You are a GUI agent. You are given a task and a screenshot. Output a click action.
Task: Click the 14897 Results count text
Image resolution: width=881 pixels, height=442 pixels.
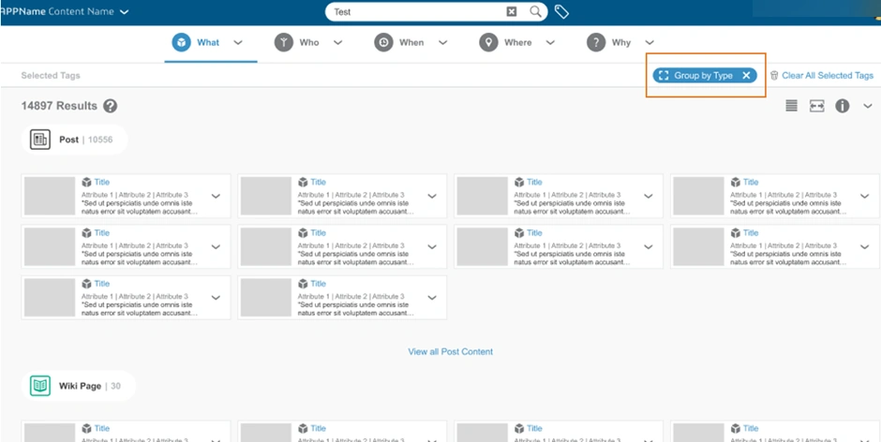[x=59, y=106]
